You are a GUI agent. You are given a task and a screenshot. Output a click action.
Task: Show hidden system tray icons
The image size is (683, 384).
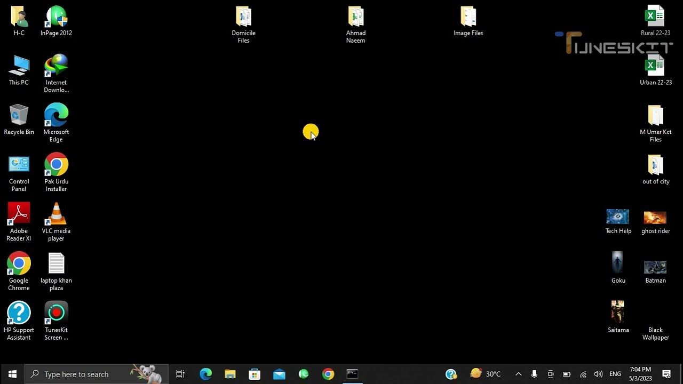tap(518, 374)
